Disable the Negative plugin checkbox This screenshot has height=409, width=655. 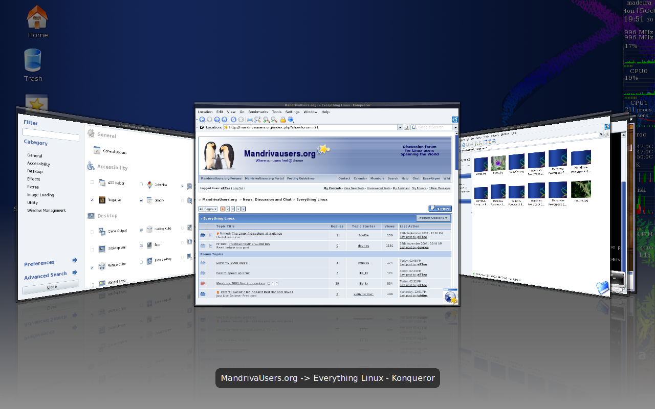coord(92,200)
